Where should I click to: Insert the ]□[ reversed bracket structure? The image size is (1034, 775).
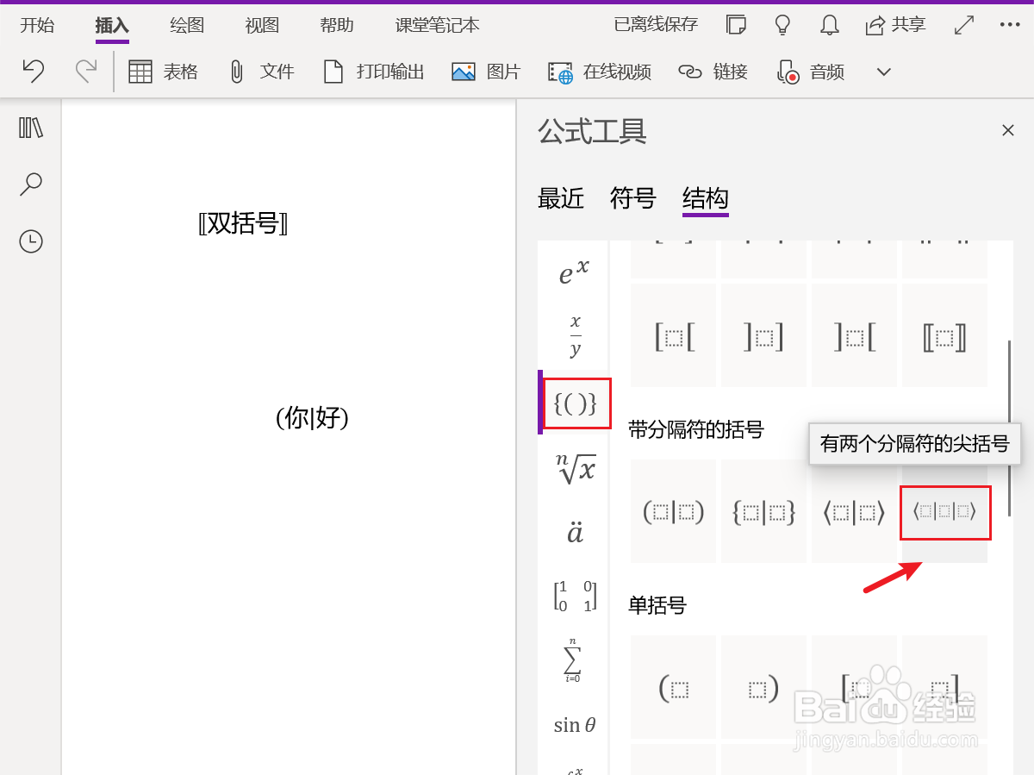coord(855,335)
